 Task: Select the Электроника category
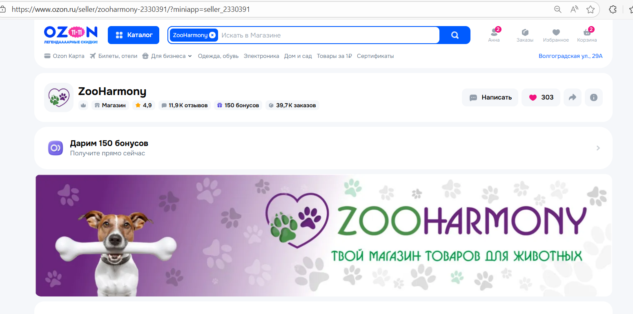click(x=261, y=56)
